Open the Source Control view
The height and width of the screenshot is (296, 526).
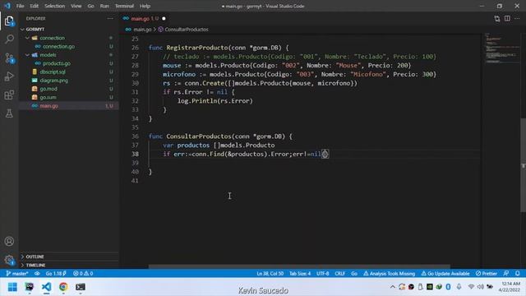point(9,58)
